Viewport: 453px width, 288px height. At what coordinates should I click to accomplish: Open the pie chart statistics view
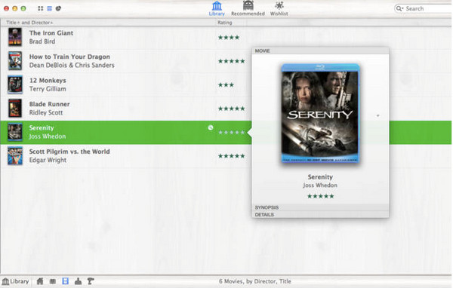pyautogui.click(x=58, y=8)
